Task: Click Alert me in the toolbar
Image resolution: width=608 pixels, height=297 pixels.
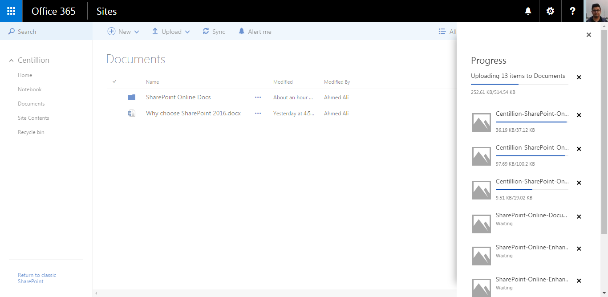Action: coord(255,32)
